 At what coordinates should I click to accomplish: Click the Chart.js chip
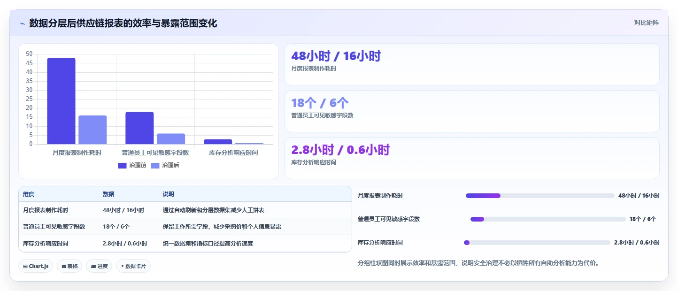tap(36, 266)
